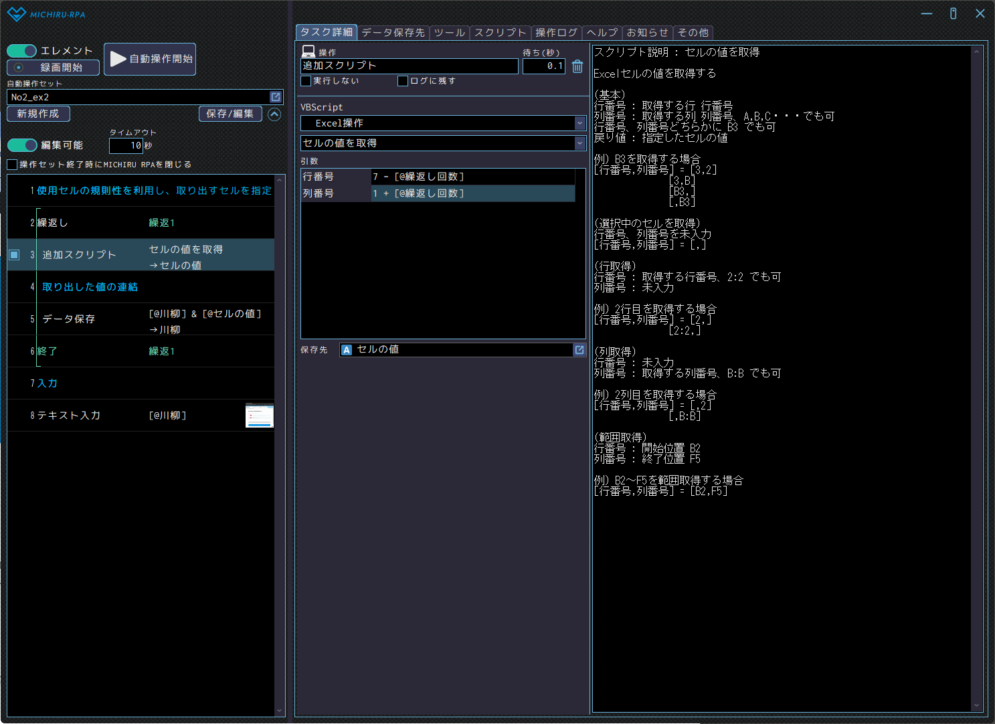This screenshot has height=724, width=995.
Task: Open the external link icon beside No2_ex2
Action: click(275, 97)
